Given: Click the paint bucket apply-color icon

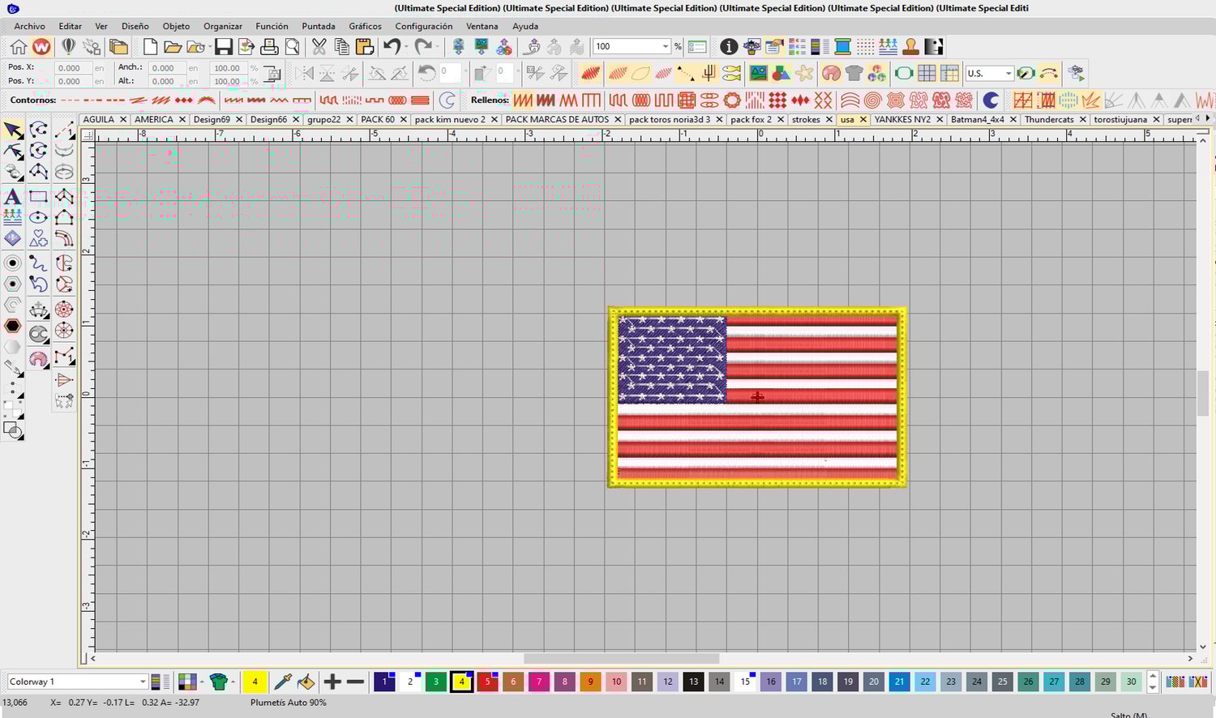Looking at the screenshot, I should click(x=306, y=682).
